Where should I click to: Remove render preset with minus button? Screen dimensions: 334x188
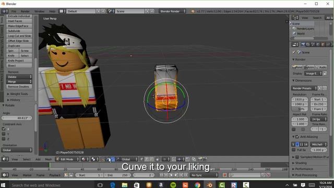coord(325,88)
